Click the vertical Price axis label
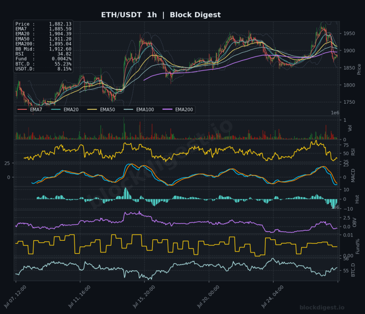The height and width of the screenshot is (314, 365). (359, 69)
